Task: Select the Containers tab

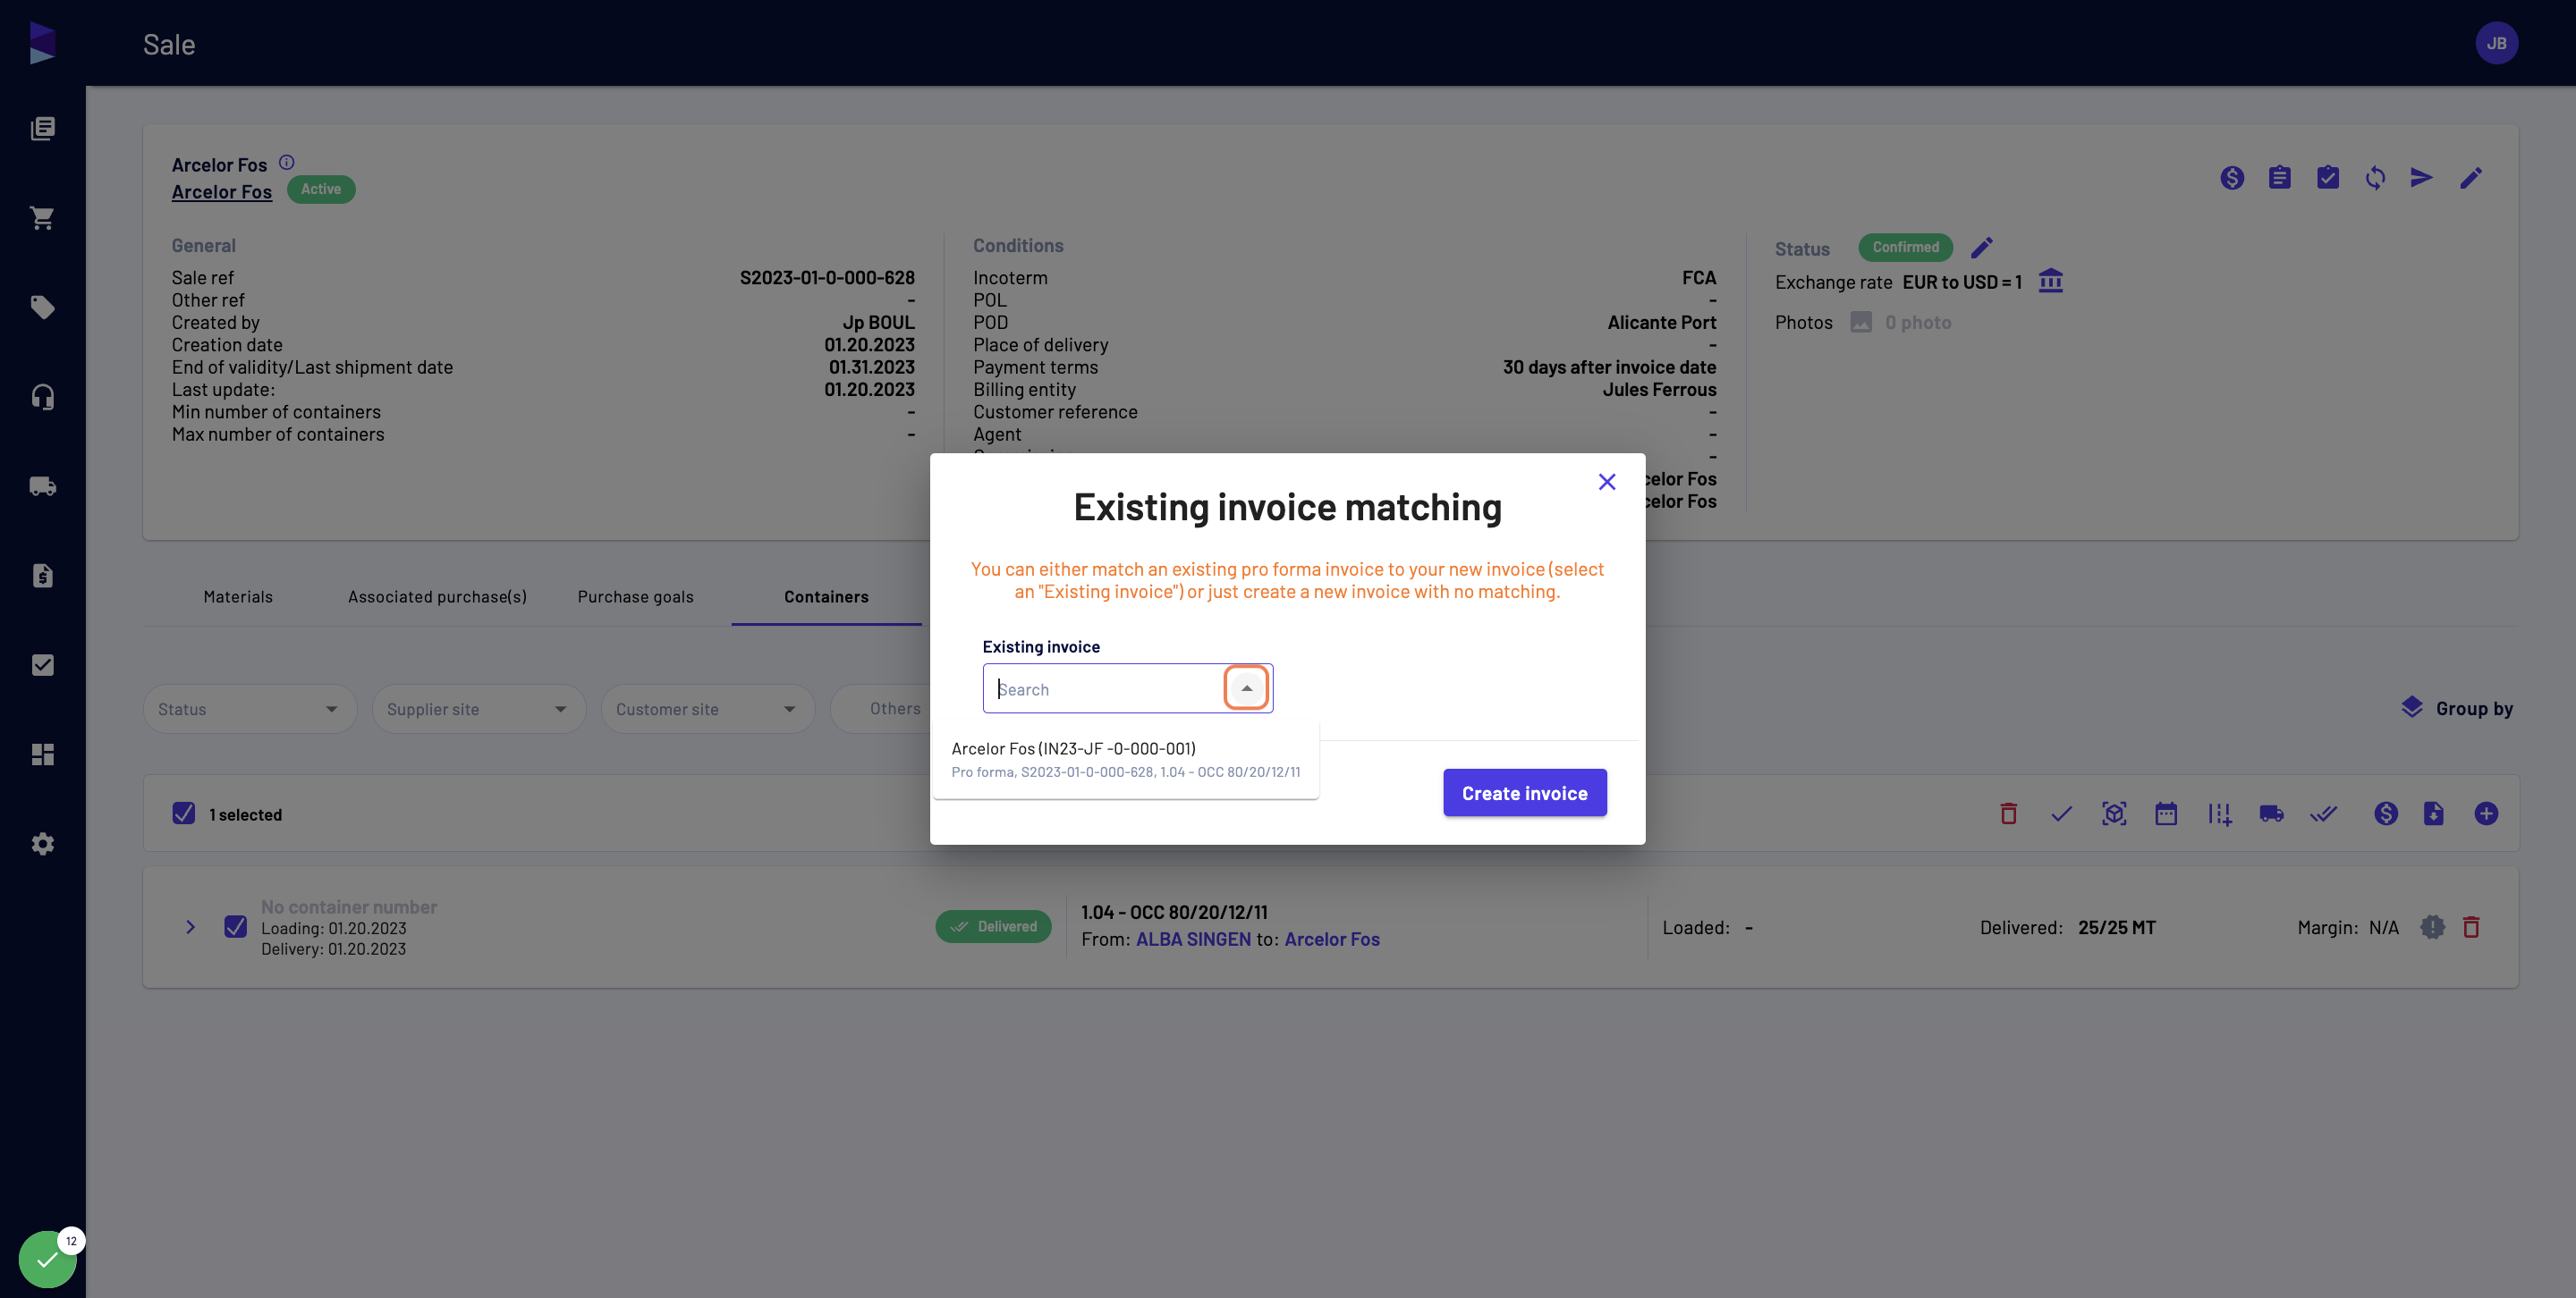Action: (826, 596)
